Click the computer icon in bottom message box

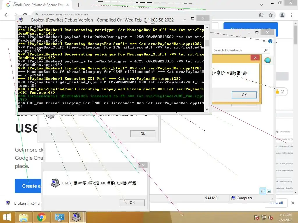55,183
